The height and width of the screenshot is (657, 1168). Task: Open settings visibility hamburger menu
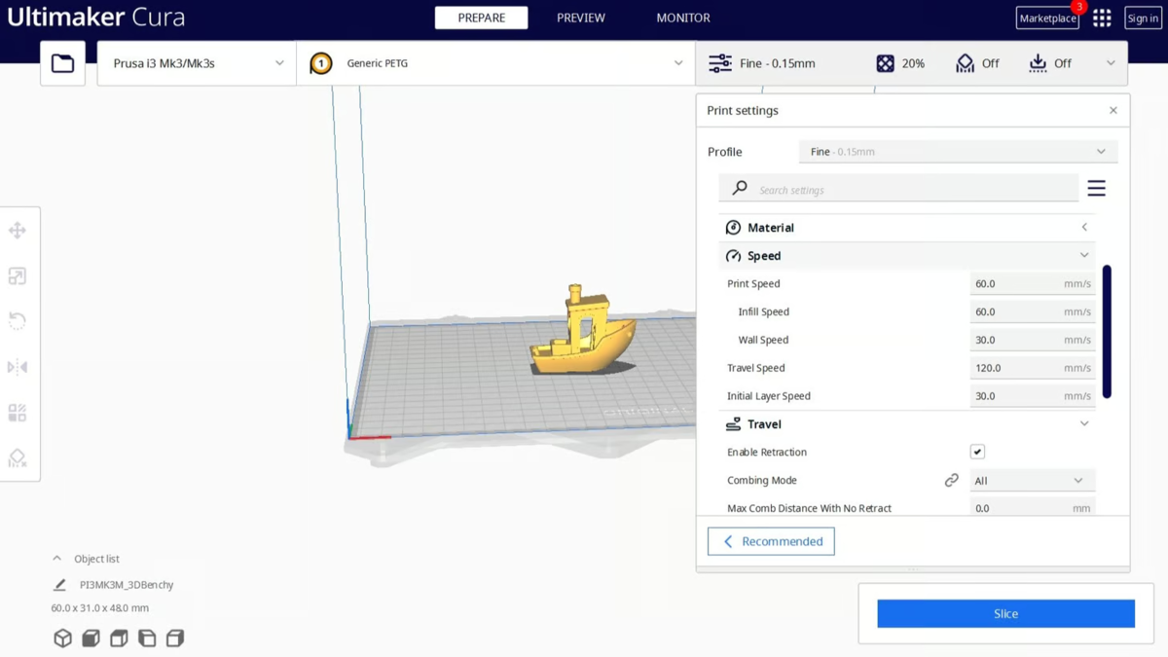pyautogui.click(x=1097, y=188)
